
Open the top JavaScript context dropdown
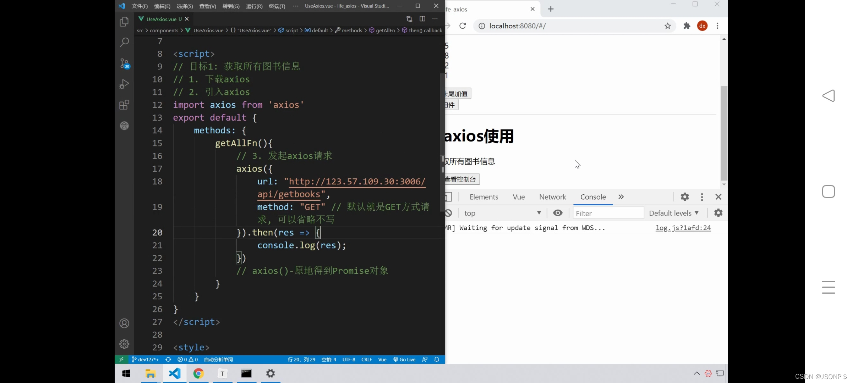point(503,213)
